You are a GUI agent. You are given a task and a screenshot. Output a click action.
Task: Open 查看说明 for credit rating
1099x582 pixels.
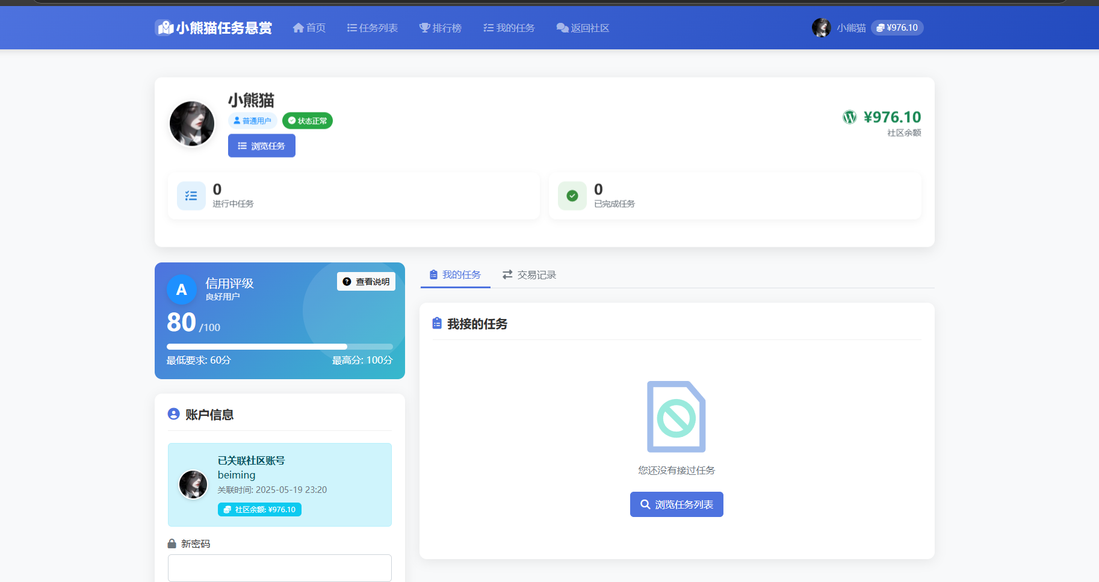click(x=366, y=282)
